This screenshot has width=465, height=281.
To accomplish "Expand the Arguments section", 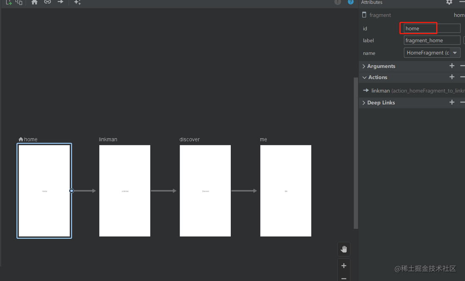I will (x=364, y=66).
